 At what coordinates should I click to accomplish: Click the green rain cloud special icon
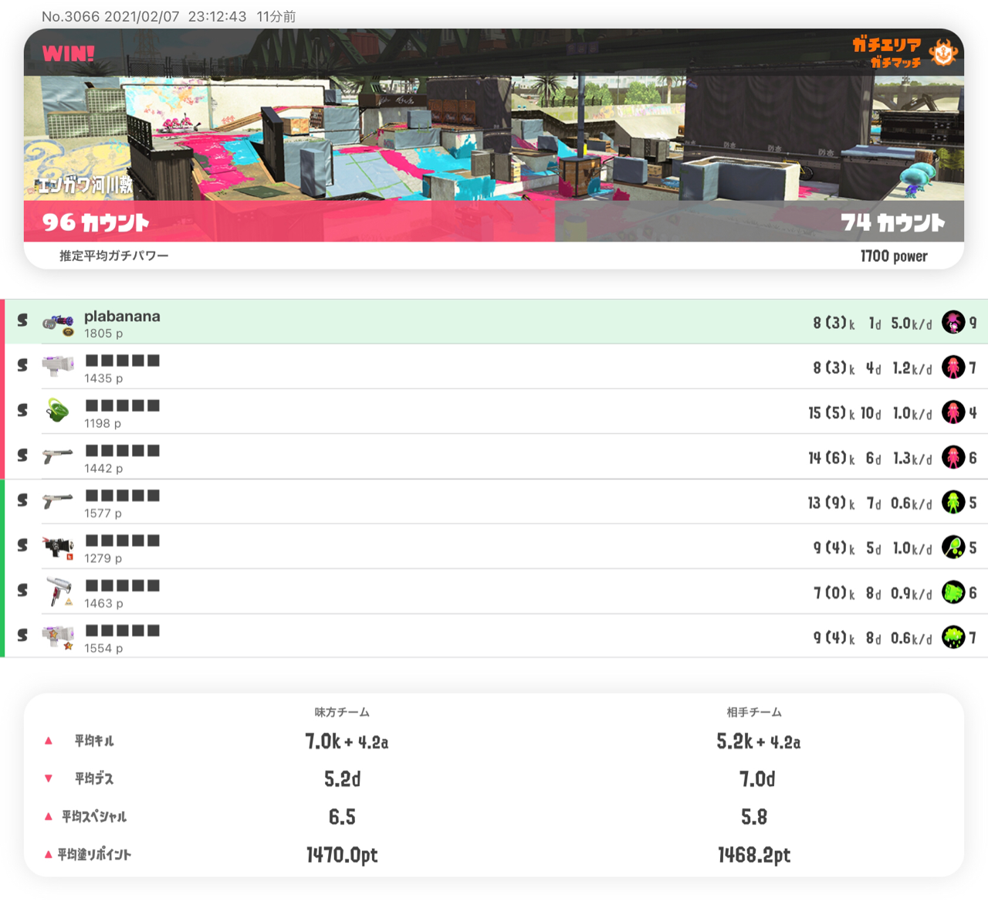click(953, 637)
